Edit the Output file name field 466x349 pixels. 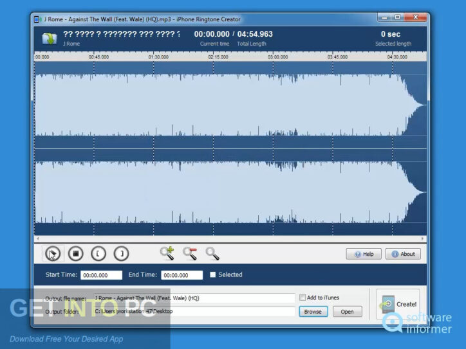[x=194, y=298]
